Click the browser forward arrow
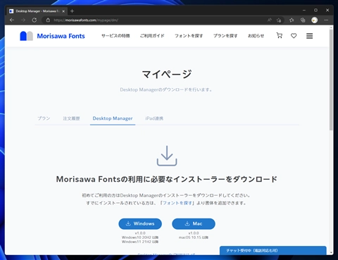 click(23, 20)
